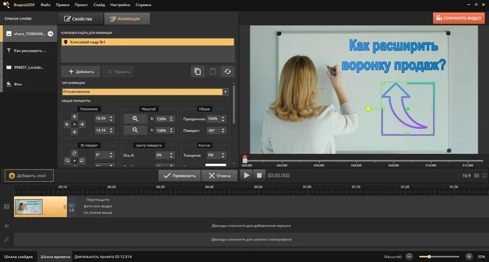Image resolution: width=489 pixels, height=262 pixels.
Task: Click the timeline zoom out minus icon
Action: [x=409, y=257]
